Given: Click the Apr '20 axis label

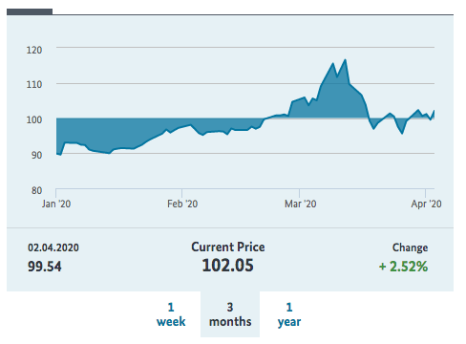Looking at the screenshot, I should click(x=426, y=204).
